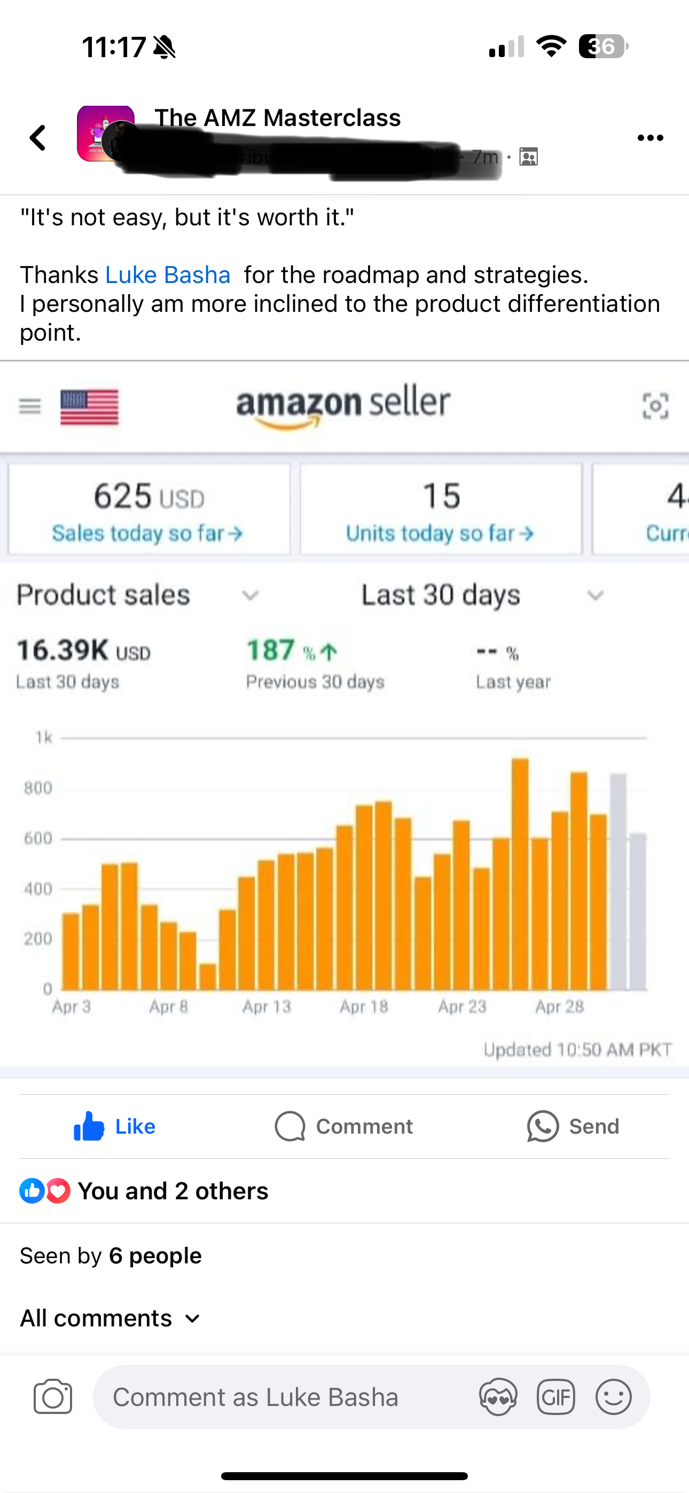Screen dimensions: 689x1493
Task: Open the GIF picker
Action: pos(555,1397)
